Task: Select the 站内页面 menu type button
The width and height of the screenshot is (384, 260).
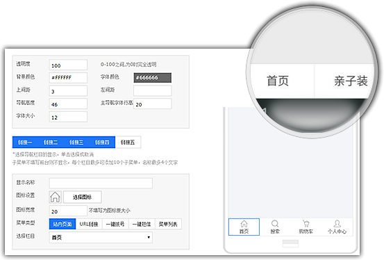Action: pyautogui.click(x=62, y=224)
